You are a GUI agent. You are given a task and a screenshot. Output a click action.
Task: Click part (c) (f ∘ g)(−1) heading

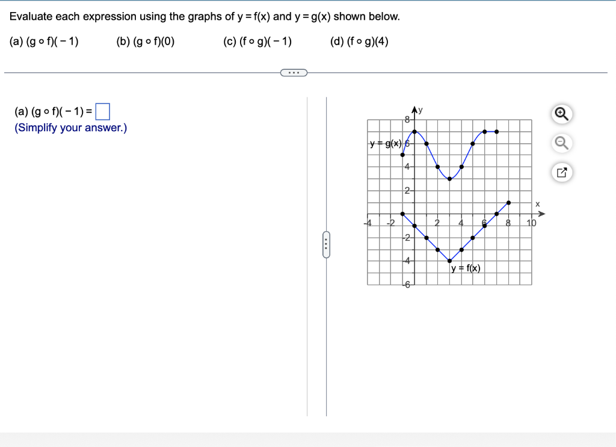coord(256,42)
